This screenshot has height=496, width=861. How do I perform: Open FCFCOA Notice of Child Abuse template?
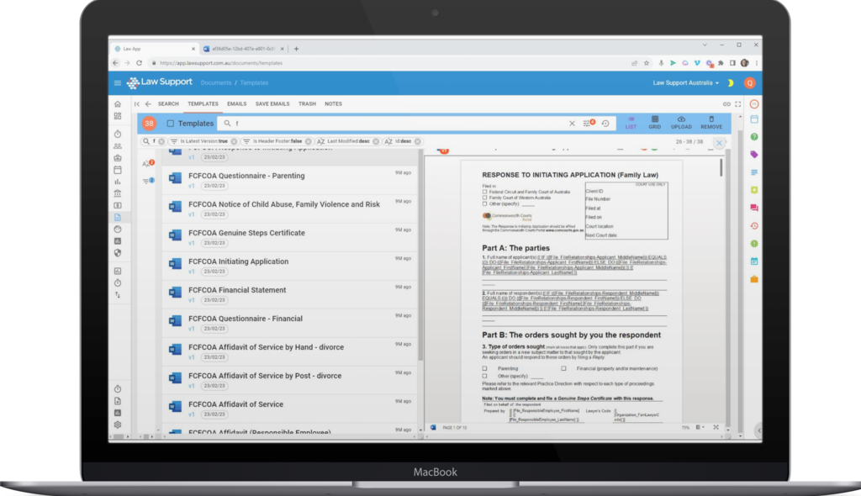pos(290,209)
